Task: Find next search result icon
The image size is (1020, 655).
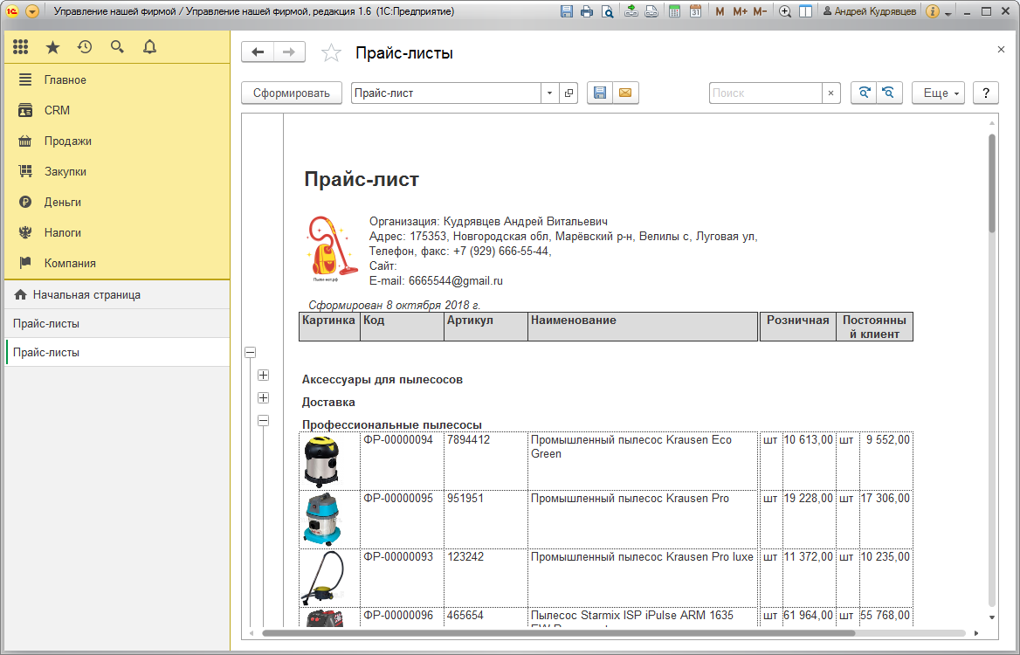Action: [864, 93]
